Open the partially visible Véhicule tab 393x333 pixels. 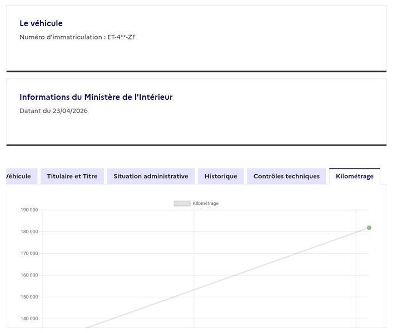pos(22,176)
